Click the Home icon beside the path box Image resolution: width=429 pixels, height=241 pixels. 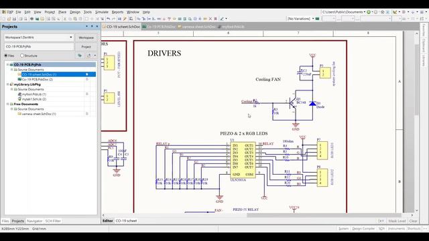[x=383, y=12]
